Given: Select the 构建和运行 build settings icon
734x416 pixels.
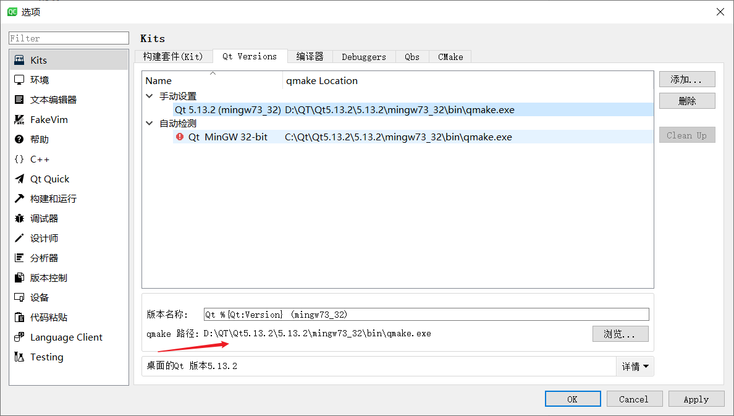Looking at the screenshot, I should point(20,198).
